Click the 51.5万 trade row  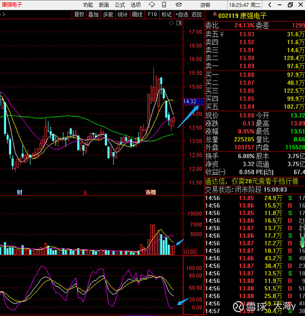tap(255, 288)
